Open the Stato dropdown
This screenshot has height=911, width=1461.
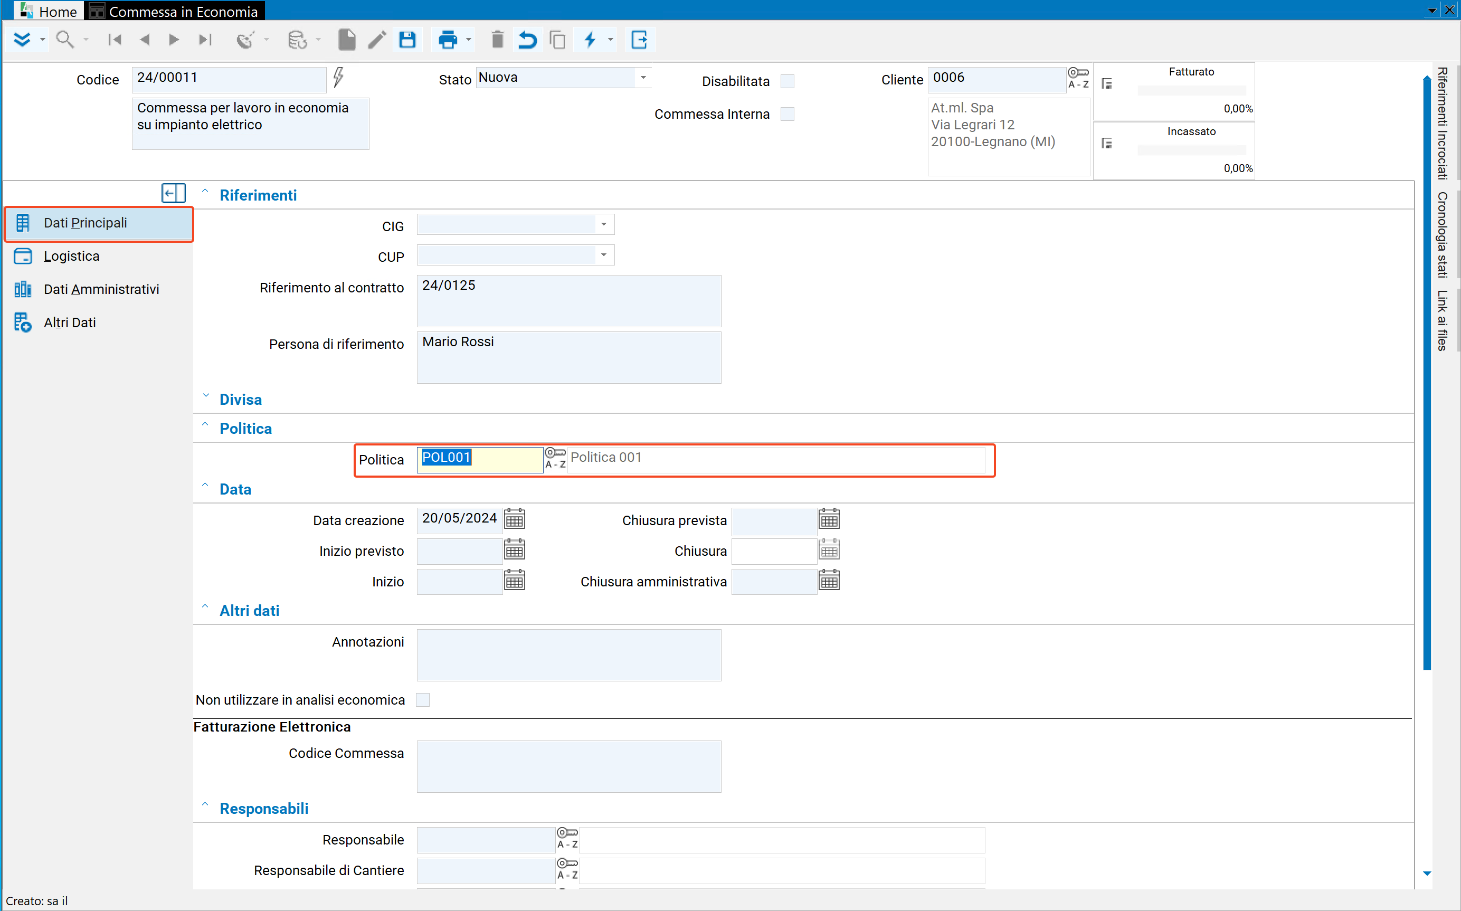coord(643,78)
